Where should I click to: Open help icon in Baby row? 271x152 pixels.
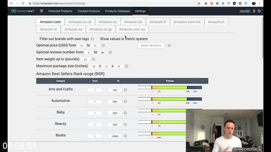click(125, 113)
